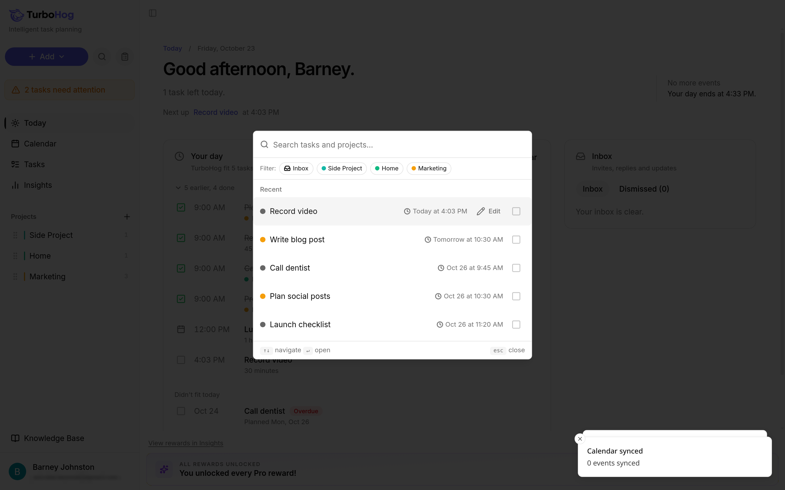The height and width of the screenshot is (490, 785).
Task: Tick the Plan social posts checkbox
Action: [x=516, y=296]
